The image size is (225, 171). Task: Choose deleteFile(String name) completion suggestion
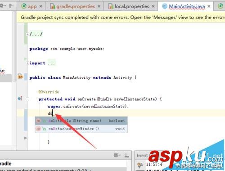point(81,121)
